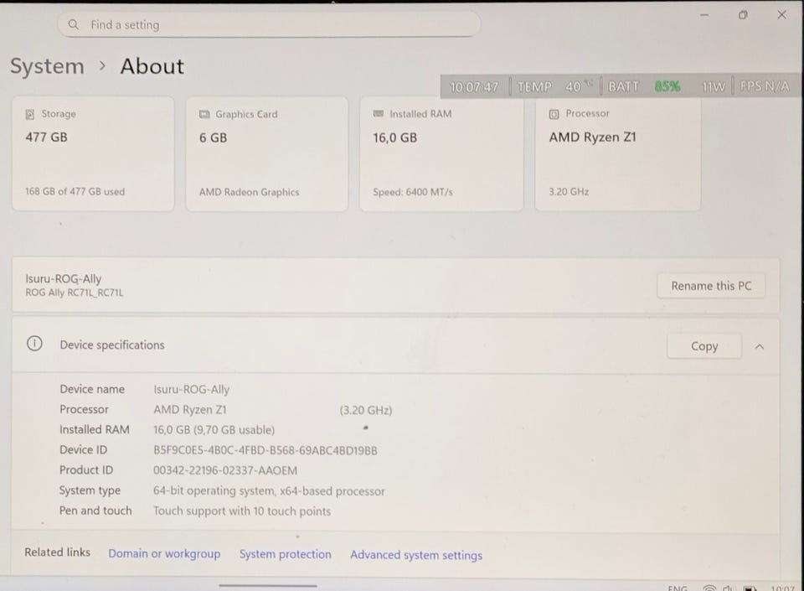804x591 pixels.
Task: Open Advanced system settings
Action: tap(416, 555)
